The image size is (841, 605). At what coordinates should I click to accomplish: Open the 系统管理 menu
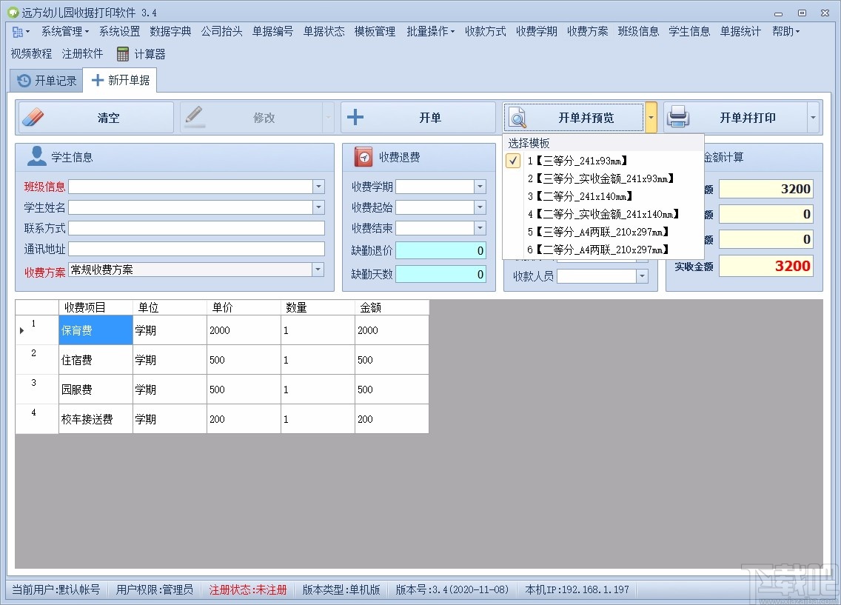[64, 32]
